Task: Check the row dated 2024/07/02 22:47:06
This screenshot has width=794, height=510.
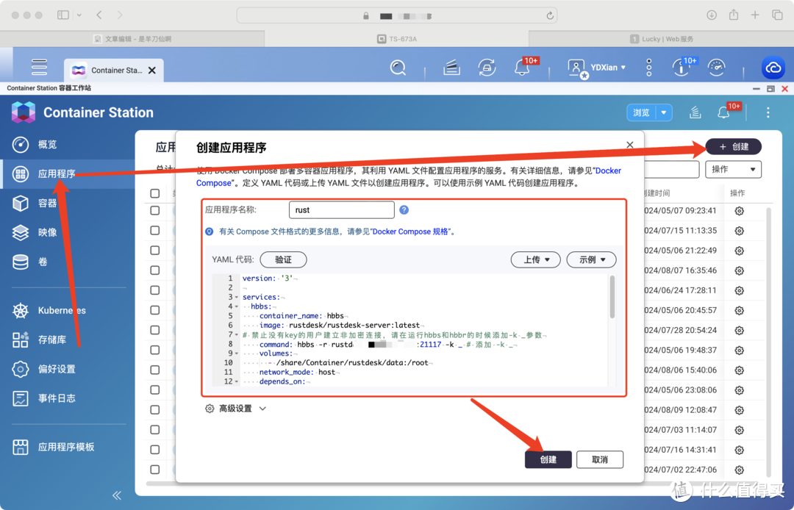Action: tap(155, 470)
